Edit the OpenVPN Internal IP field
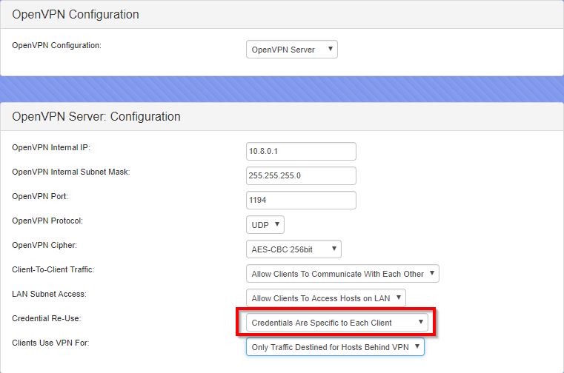This screenshot has height=373, width=564. pyautogui.click(x=301, y=151)
